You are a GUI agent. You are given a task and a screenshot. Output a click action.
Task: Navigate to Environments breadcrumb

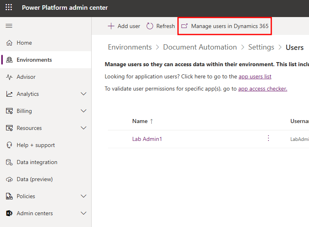[x=130, y=47]
